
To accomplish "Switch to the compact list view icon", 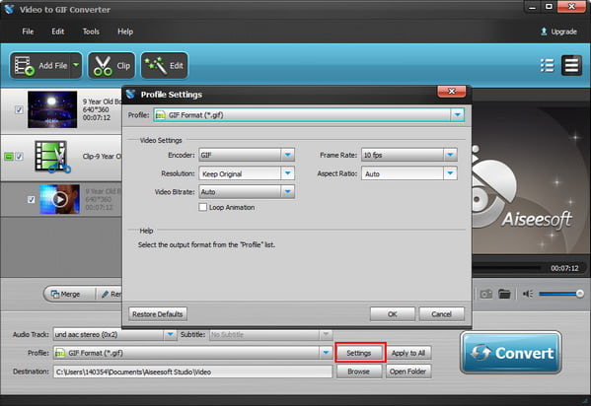I will tap(571, 66).
